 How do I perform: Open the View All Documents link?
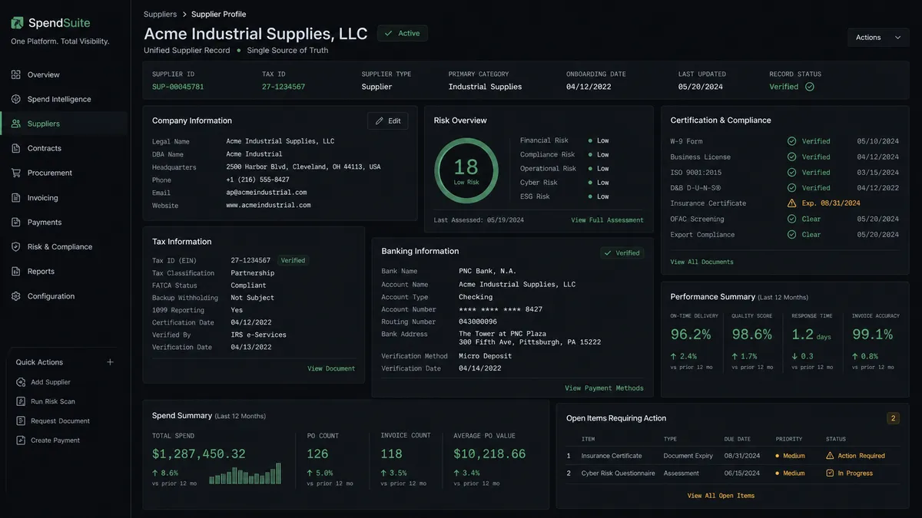(701, 262)
